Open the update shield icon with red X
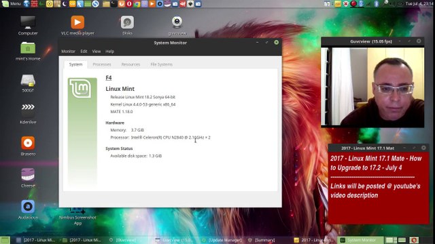435x244 pixels. click(346, 3)
